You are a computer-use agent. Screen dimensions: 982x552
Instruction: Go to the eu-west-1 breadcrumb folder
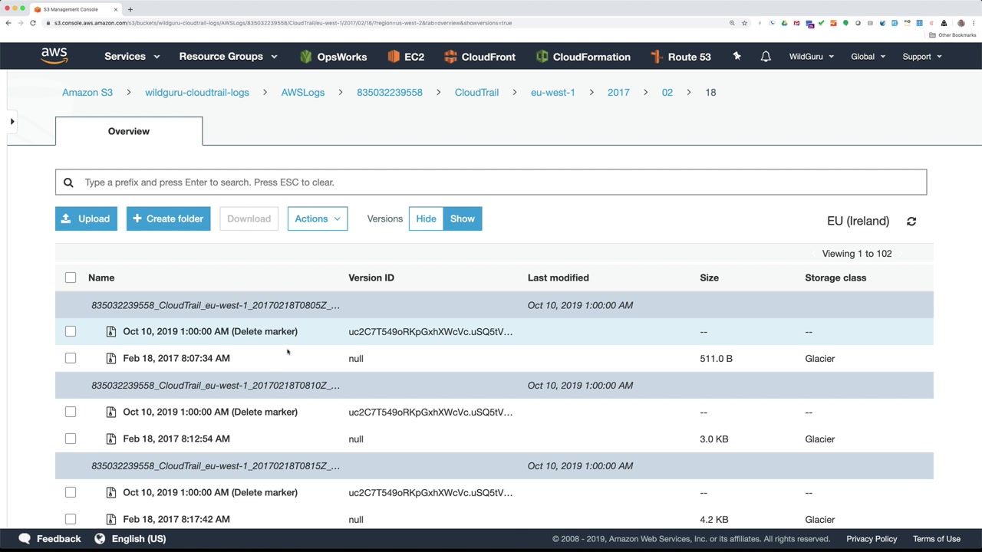click(553, 92)
